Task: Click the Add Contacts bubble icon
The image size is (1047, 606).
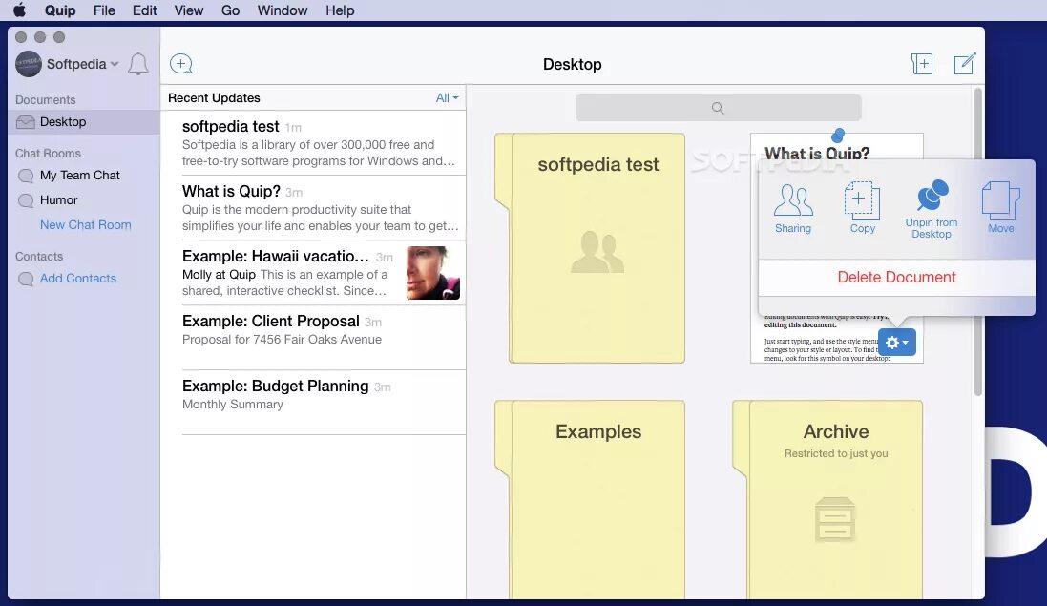Action: [26, 279]
